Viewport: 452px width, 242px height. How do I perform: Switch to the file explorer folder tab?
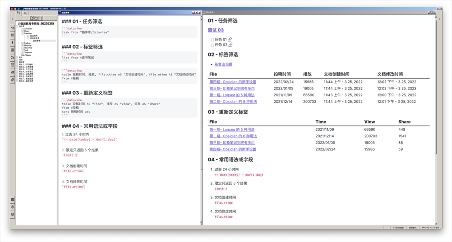tap(19, 13)
